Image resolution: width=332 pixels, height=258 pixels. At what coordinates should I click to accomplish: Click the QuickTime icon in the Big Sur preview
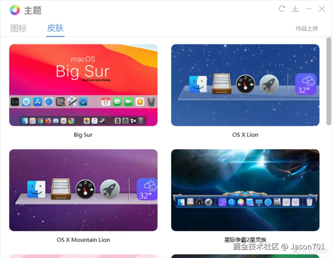83,101
